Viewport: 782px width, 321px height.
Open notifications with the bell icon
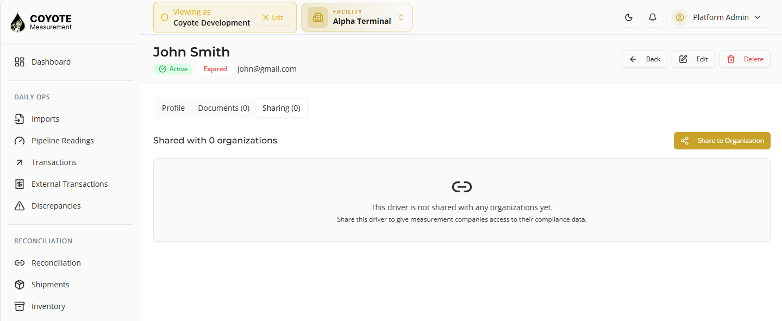[653, 17]
